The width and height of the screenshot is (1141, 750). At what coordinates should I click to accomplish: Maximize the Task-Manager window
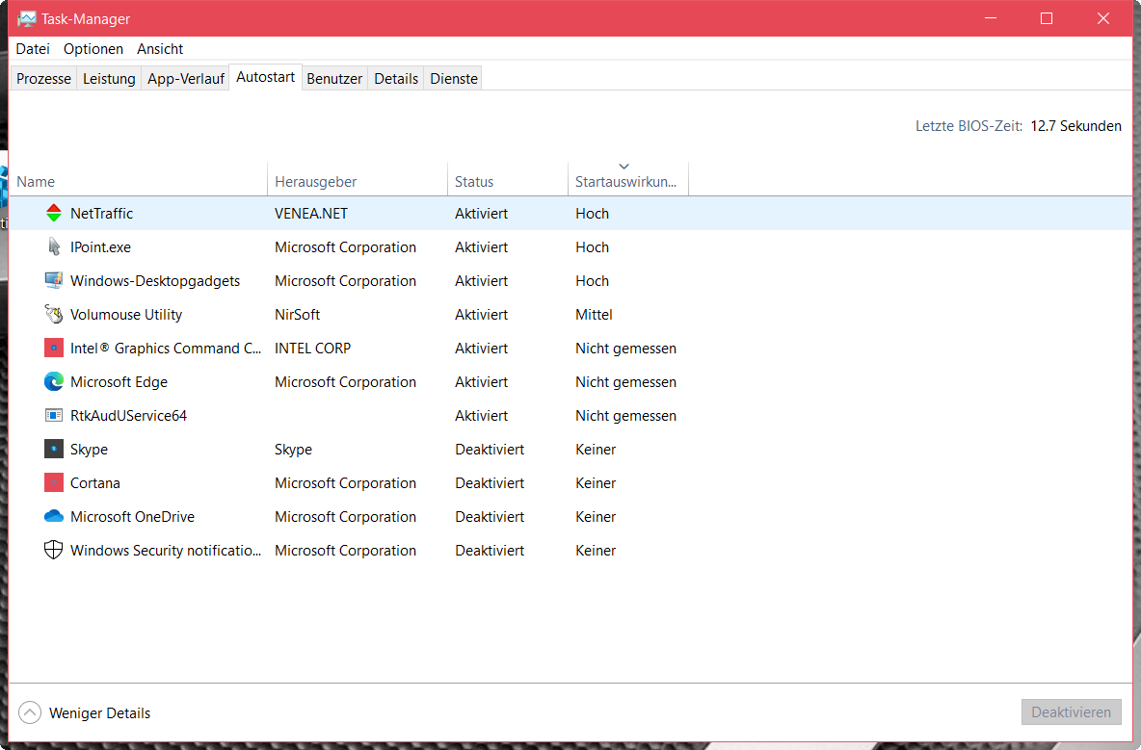point(1047,18)
